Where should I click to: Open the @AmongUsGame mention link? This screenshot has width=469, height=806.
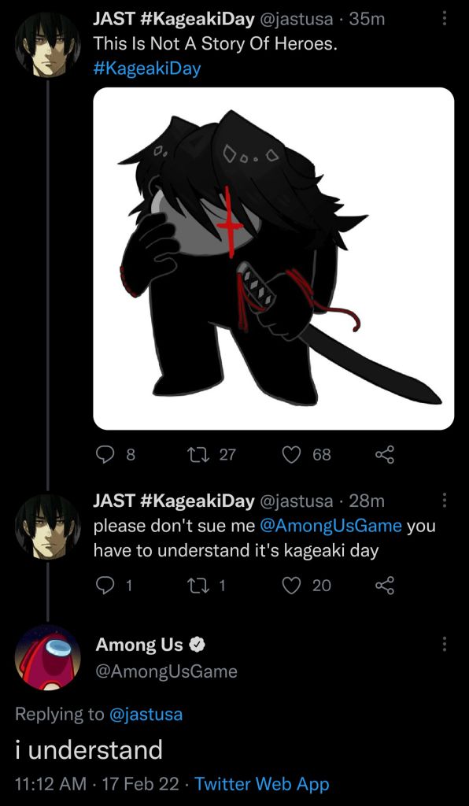[x=331, y=527]
